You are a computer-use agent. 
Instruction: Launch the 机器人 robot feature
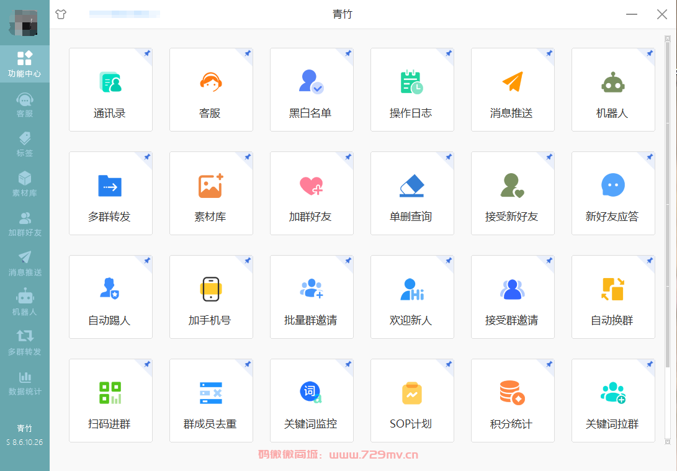[x=613, y=89]
